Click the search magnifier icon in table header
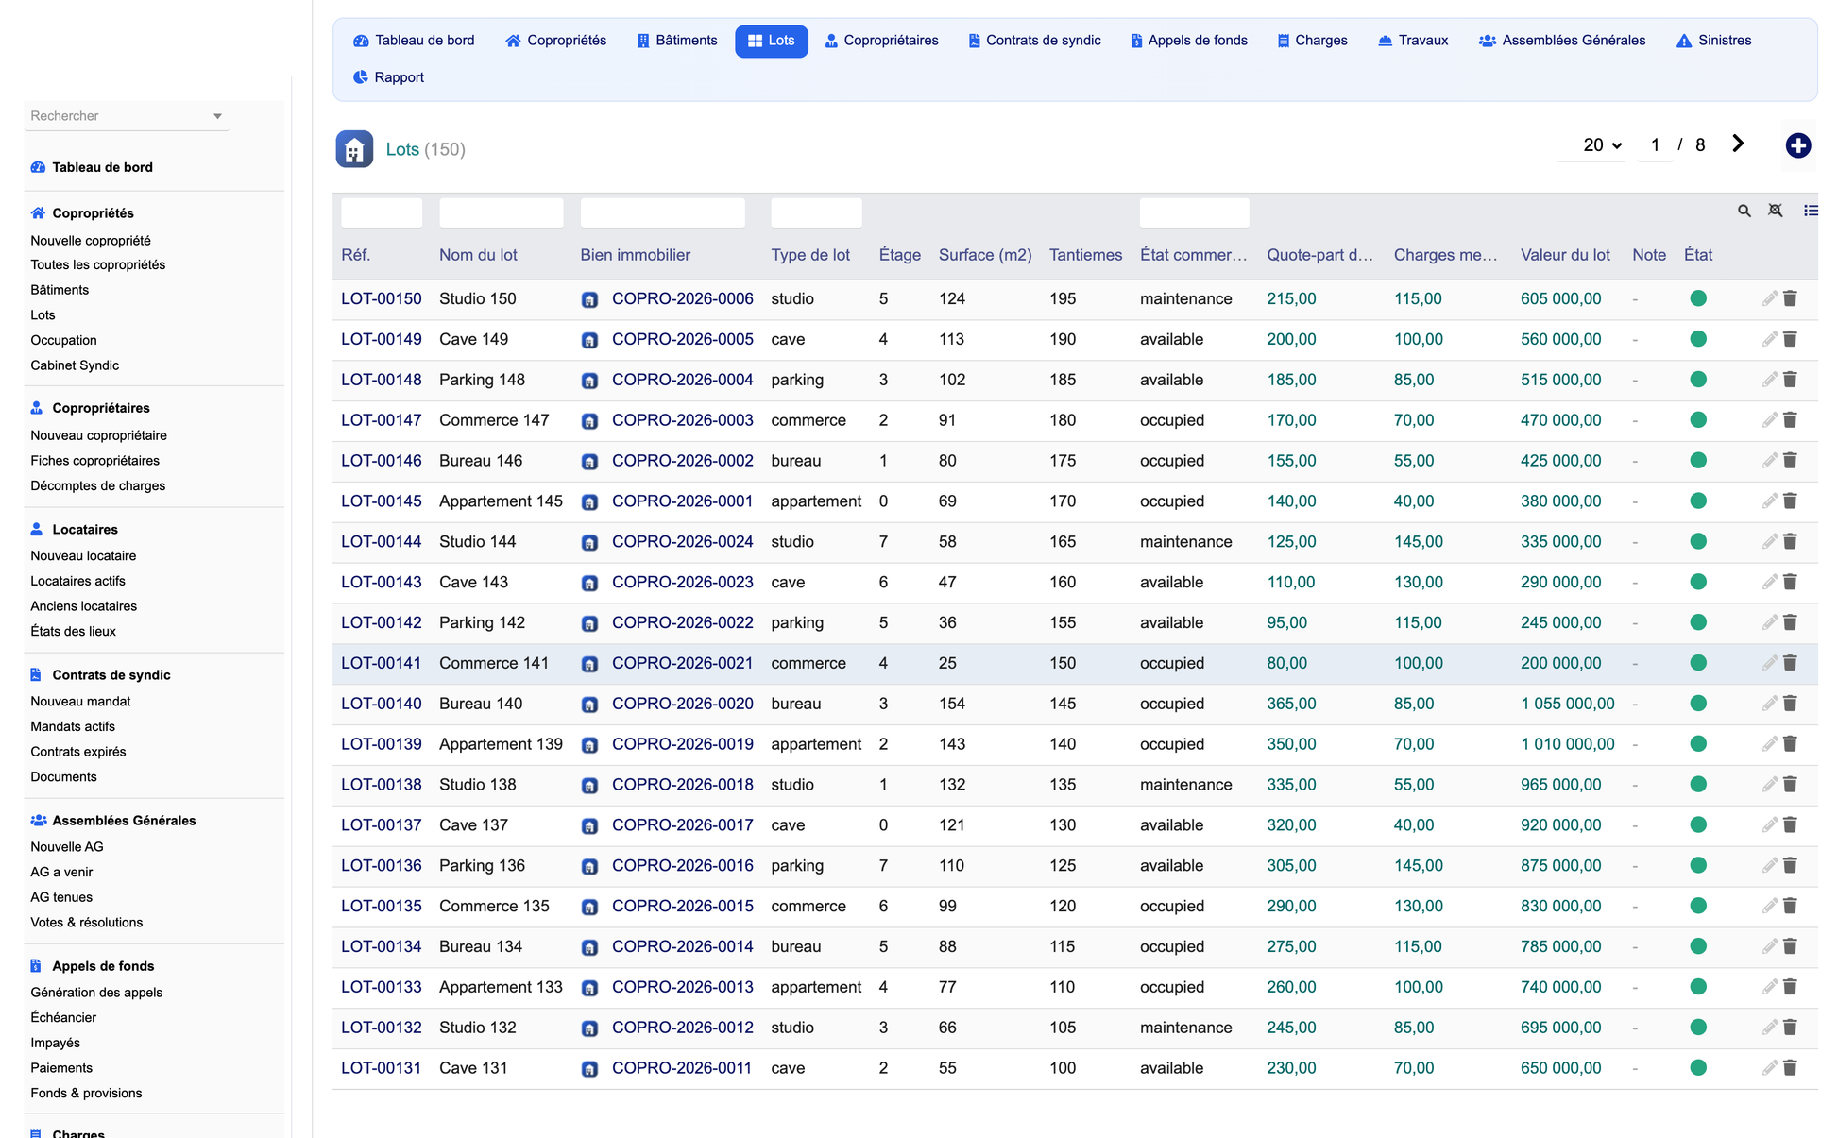 pyautogui.click(x=1744, y=211)
